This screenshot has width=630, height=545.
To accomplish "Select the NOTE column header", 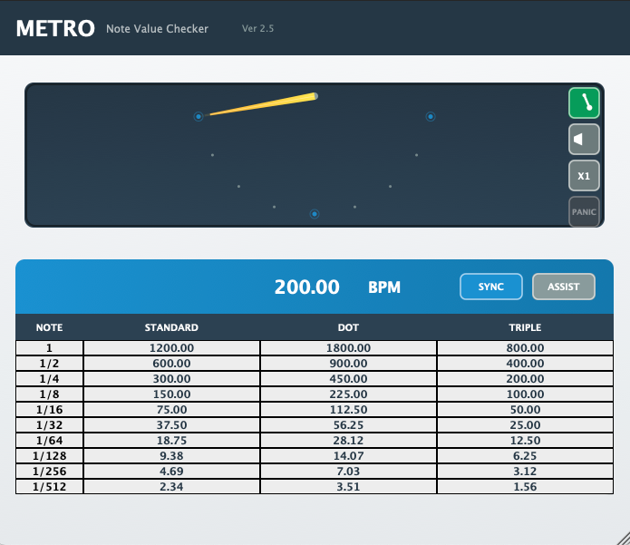I will pos(49,327).
